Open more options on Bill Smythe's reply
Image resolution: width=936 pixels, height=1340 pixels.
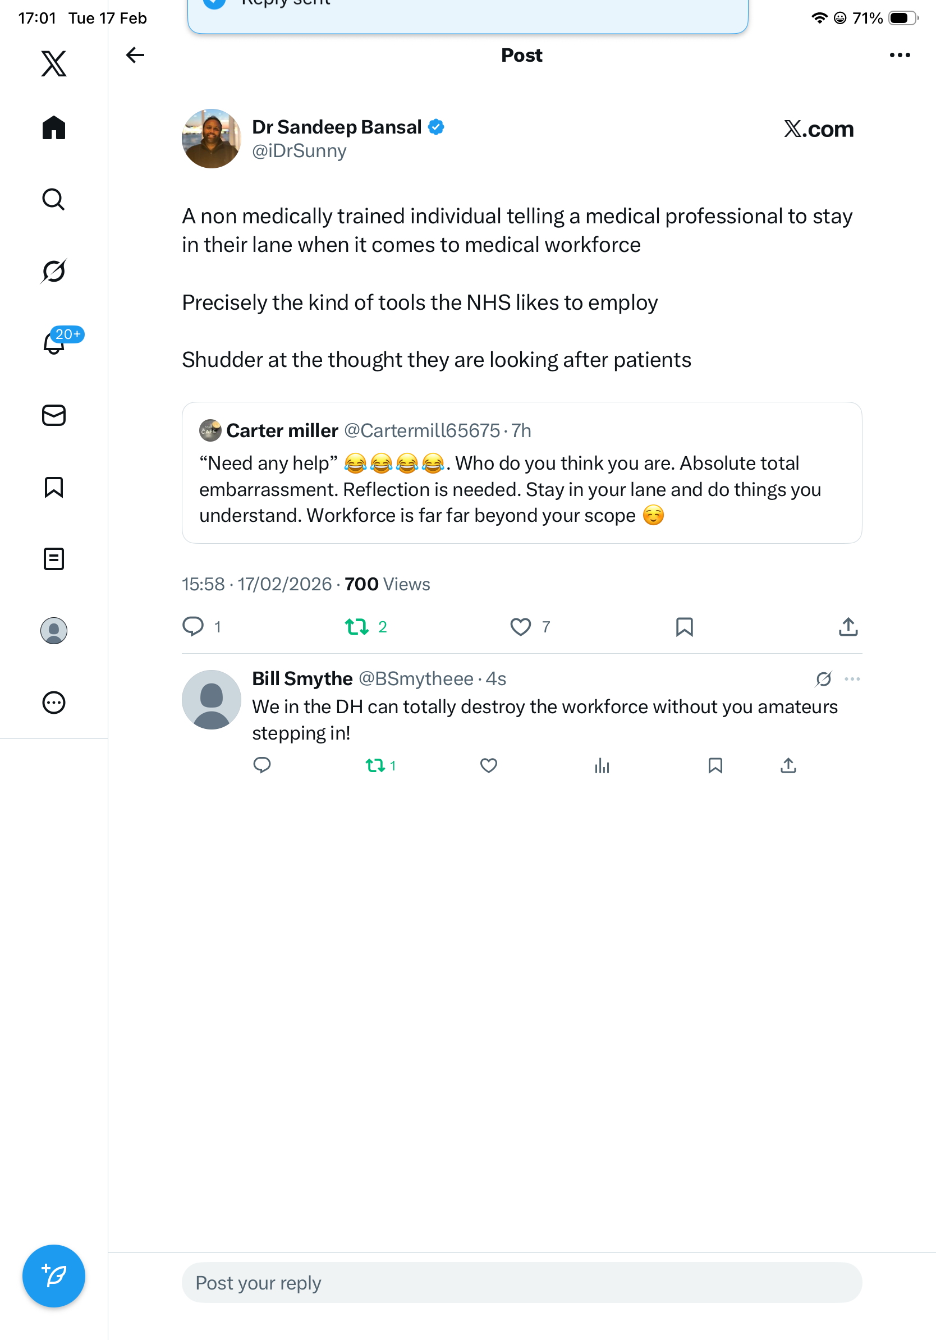pos(852,679)
